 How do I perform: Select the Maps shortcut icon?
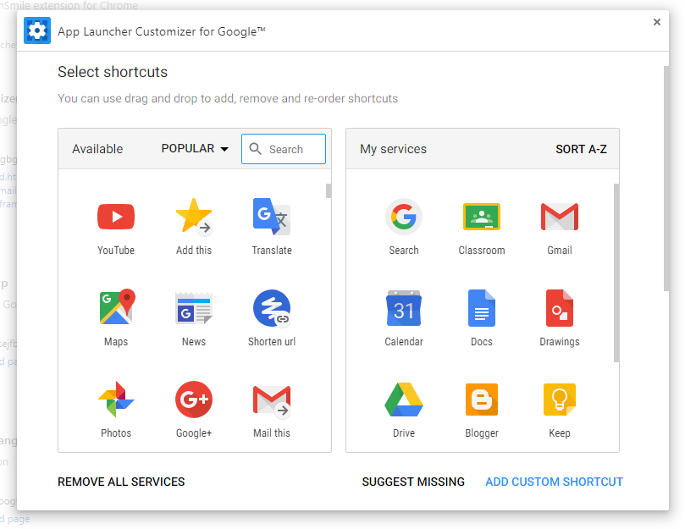coord(117,306)
